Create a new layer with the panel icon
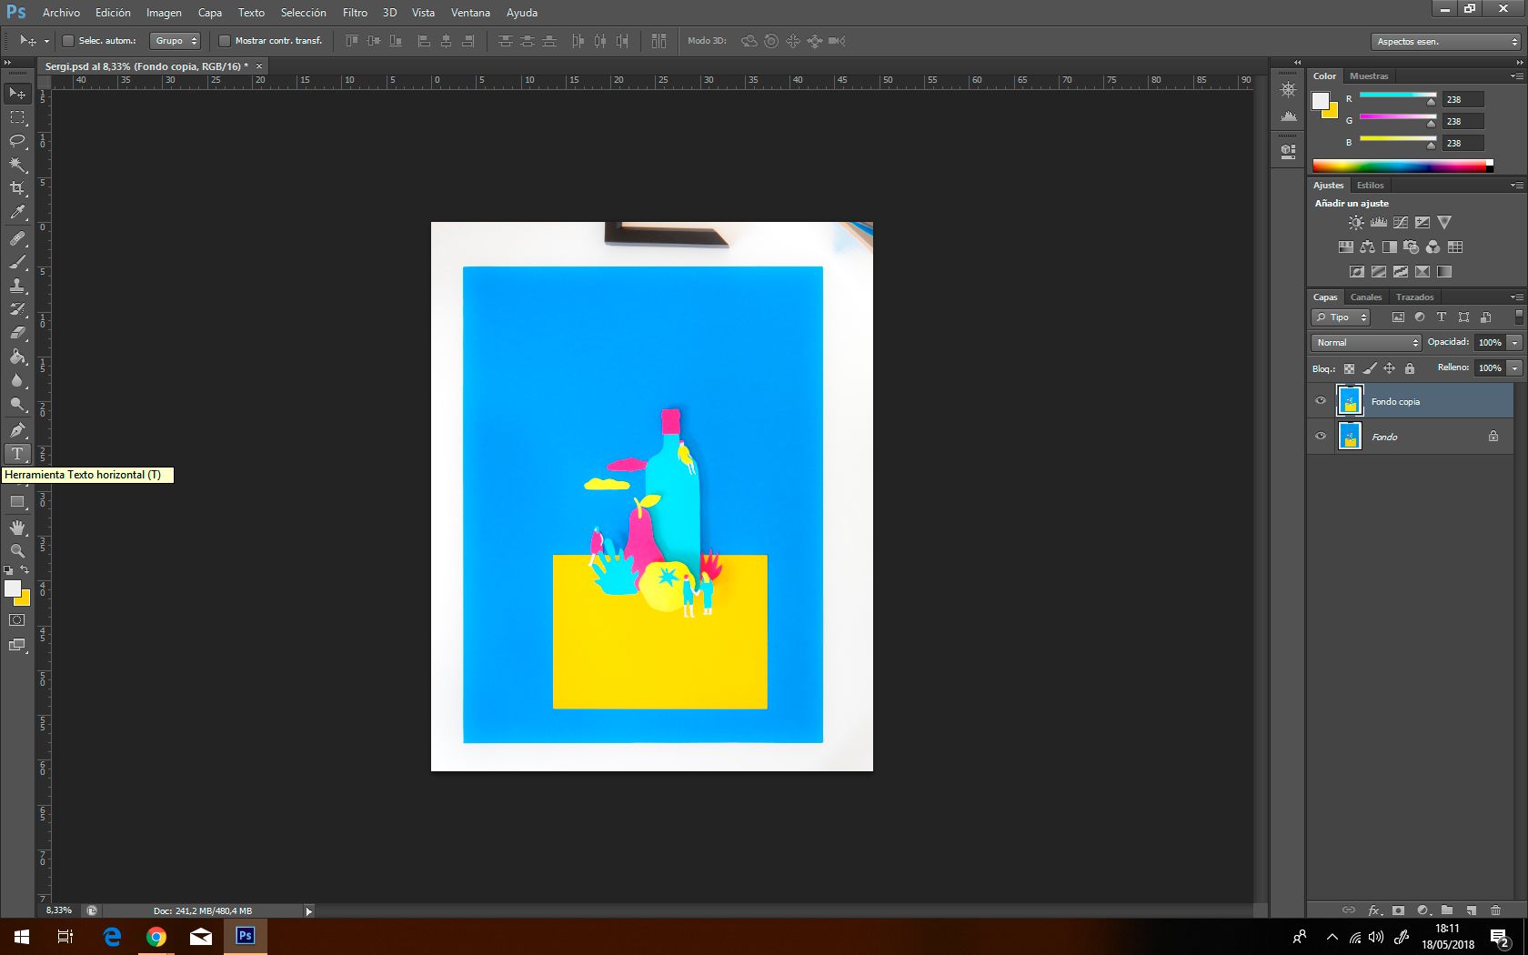 point(1472,910)
